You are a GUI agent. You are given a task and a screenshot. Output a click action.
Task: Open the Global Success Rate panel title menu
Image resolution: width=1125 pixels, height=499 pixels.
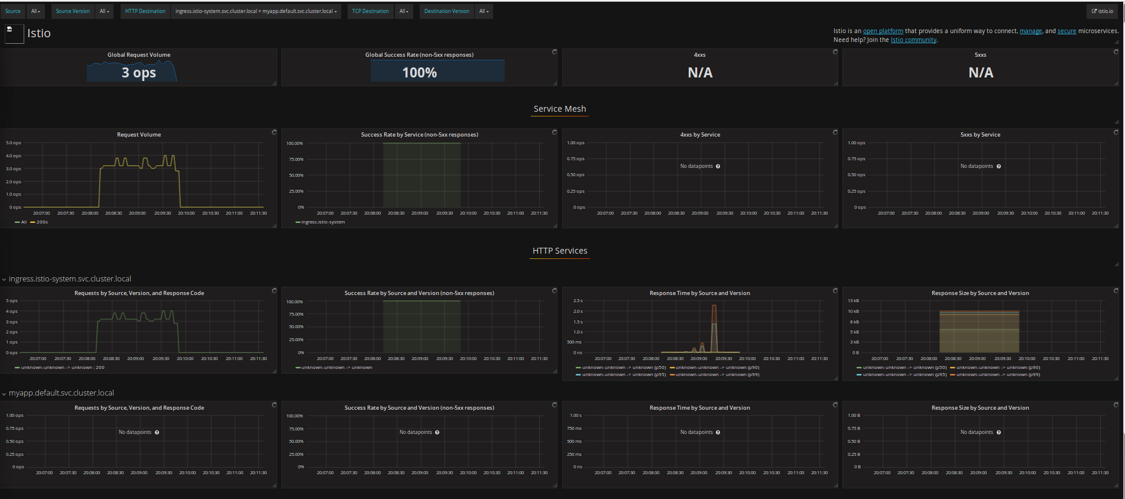click(419, 55)
